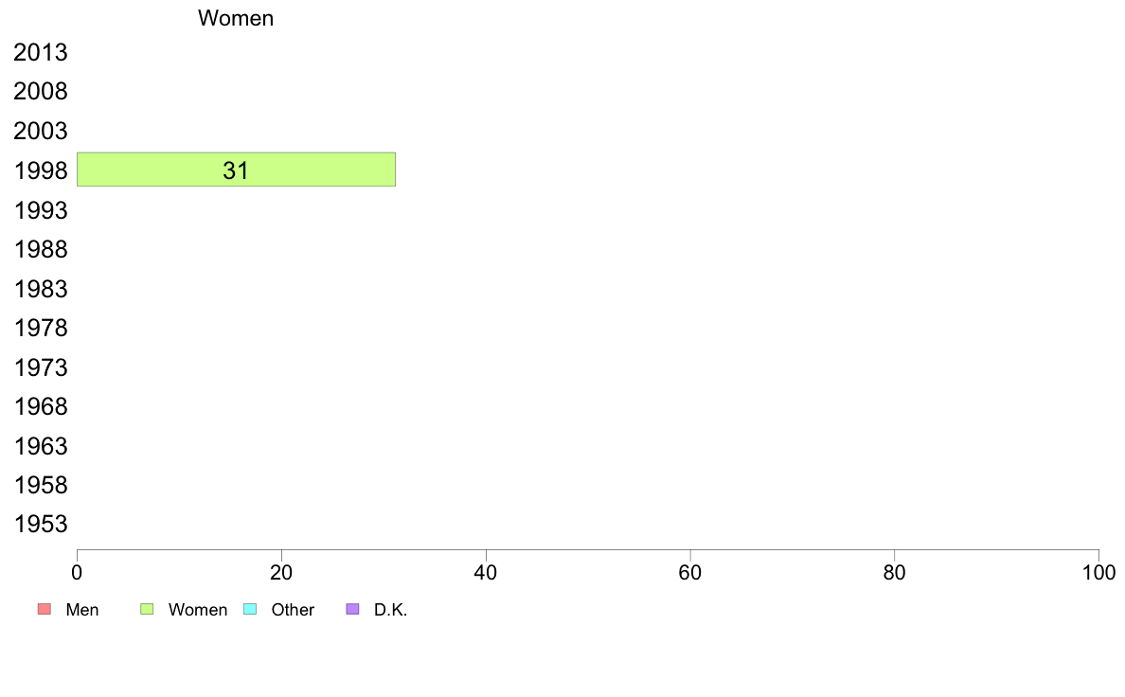
Task: Click the Women chart title
Action: coord(236,18)
